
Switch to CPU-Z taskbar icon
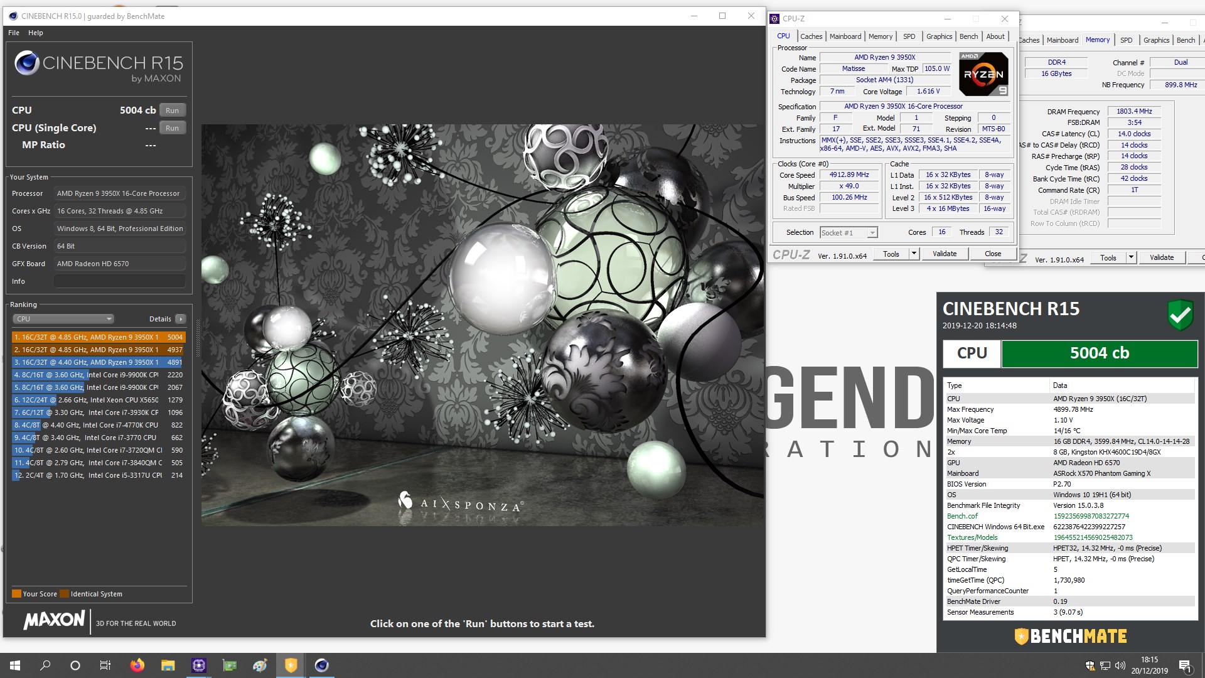click(198, 665)
